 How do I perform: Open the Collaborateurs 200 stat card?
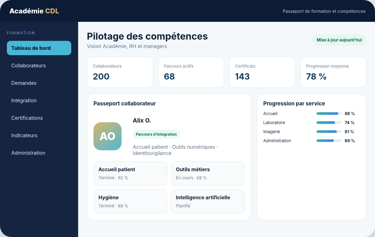[120, 72]
